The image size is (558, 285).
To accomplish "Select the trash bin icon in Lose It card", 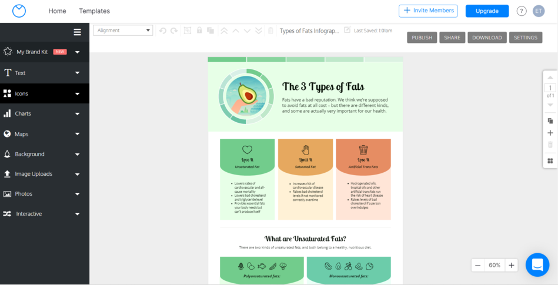I will coord(363,150).
